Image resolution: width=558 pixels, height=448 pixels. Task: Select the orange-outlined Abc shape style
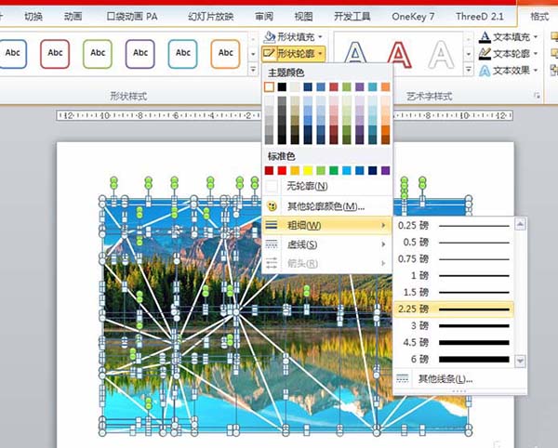point(224,53)
